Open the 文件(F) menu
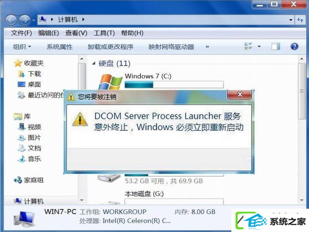 tap(21, 33)
